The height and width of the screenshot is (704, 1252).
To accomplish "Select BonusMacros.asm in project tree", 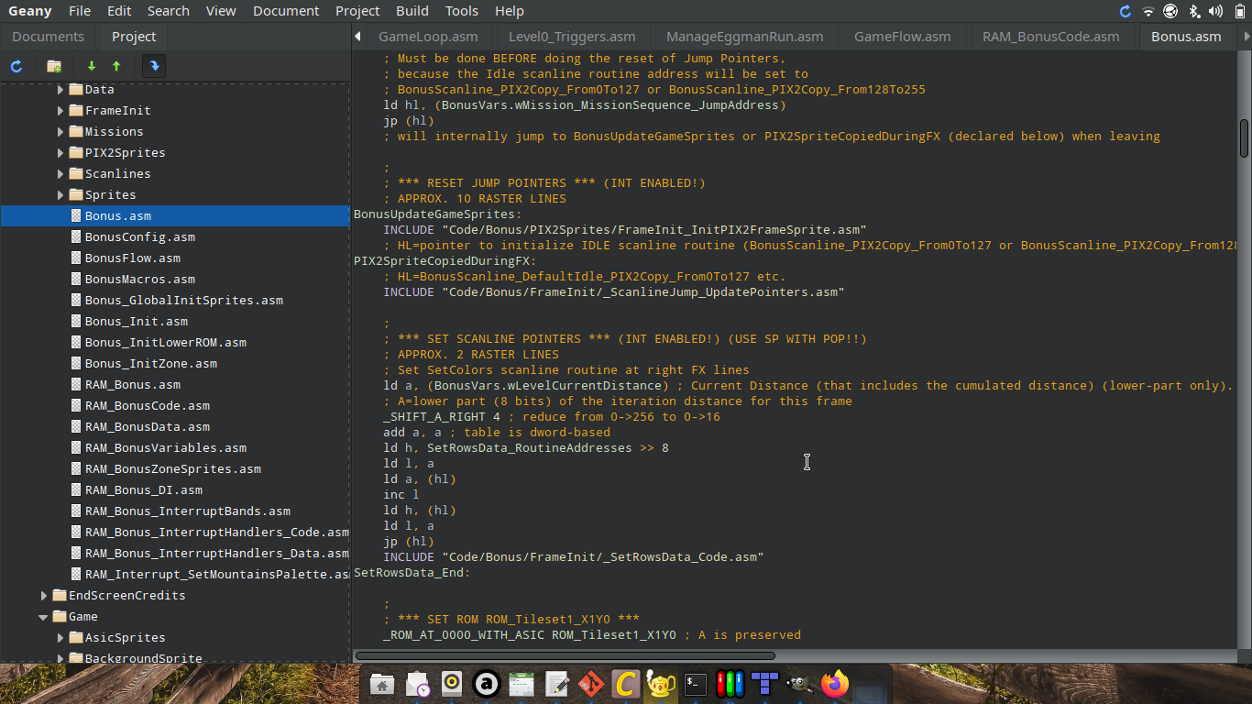I will click(x=139, y=279).
